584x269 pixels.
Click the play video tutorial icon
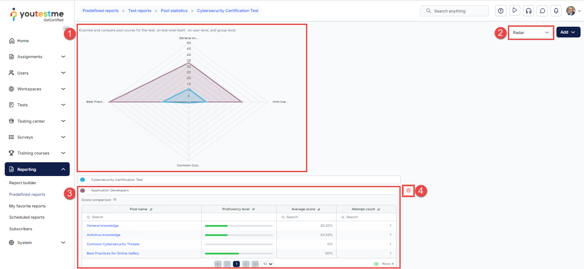point(514,11)
